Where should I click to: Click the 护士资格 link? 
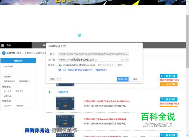pos(19,106)
